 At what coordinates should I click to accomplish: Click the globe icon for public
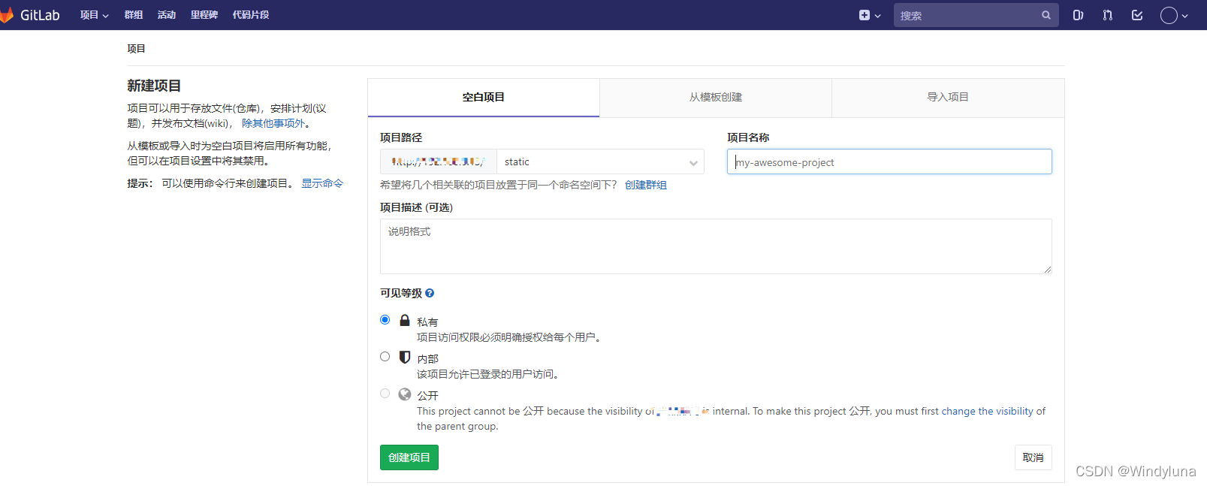point(405,394)
